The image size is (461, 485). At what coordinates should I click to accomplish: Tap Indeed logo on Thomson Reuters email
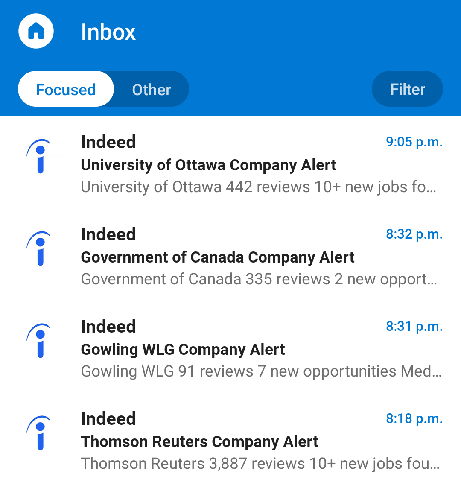tap(39, 433)
